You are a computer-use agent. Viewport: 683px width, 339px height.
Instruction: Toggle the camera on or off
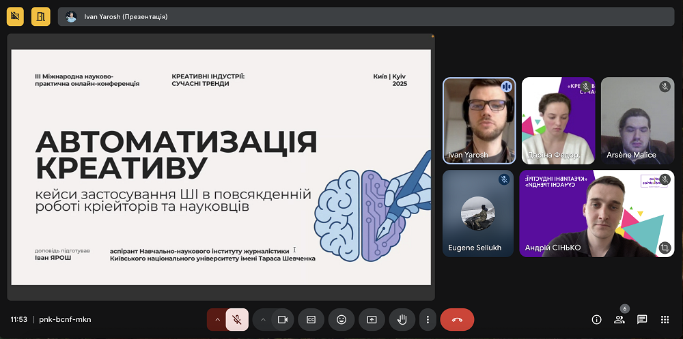(x=283, y=319)
